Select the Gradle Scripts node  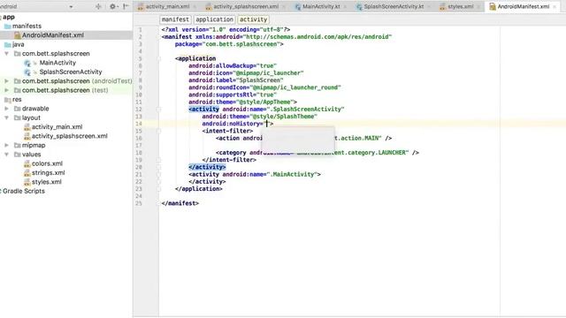click(24, 191)
